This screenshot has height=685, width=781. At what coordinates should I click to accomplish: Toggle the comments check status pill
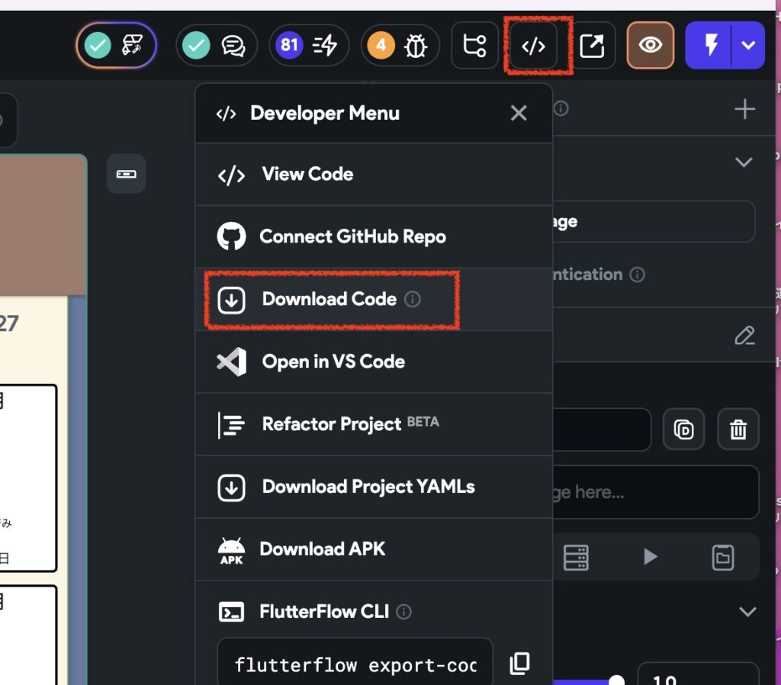click(x=217, y=46)
